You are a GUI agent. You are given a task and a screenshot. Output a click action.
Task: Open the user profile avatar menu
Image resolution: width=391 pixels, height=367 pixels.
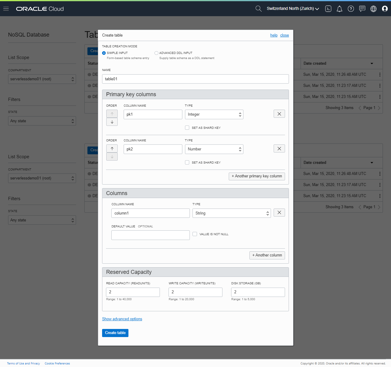[x=385, y=9]
